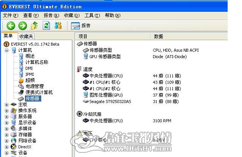Click the 设备 icon in tree
Viewport: 242px width, 157px height.
pos(14,153)
